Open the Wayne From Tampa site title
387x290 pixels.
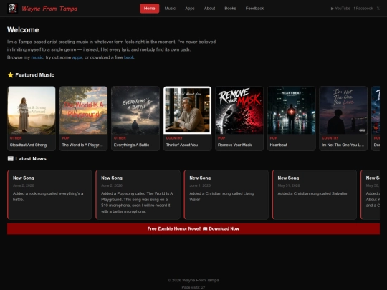[49, 9]
